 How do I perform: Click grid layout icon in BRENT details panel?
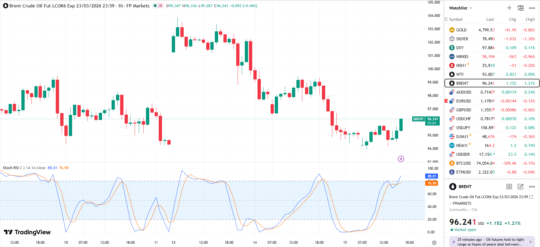pyautogui.click(x=509, y=187)
